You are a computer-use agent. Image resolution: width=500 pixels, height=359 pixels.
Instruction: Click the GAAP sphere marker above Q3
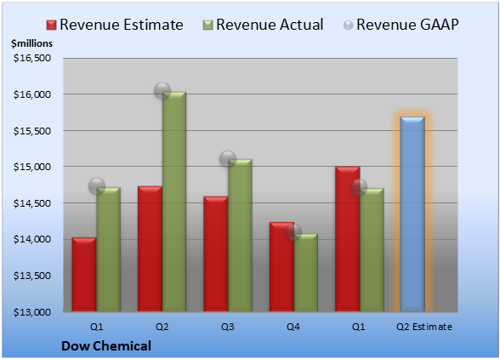click(x=228, y=158)
